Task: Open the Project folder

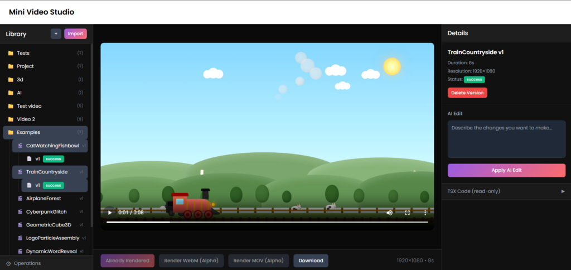Action: (45, 66)
